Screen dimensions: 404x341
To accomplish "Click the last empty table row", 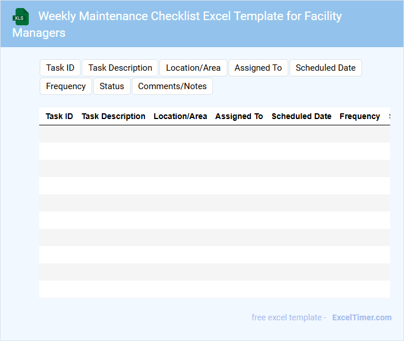I will 214,289.
